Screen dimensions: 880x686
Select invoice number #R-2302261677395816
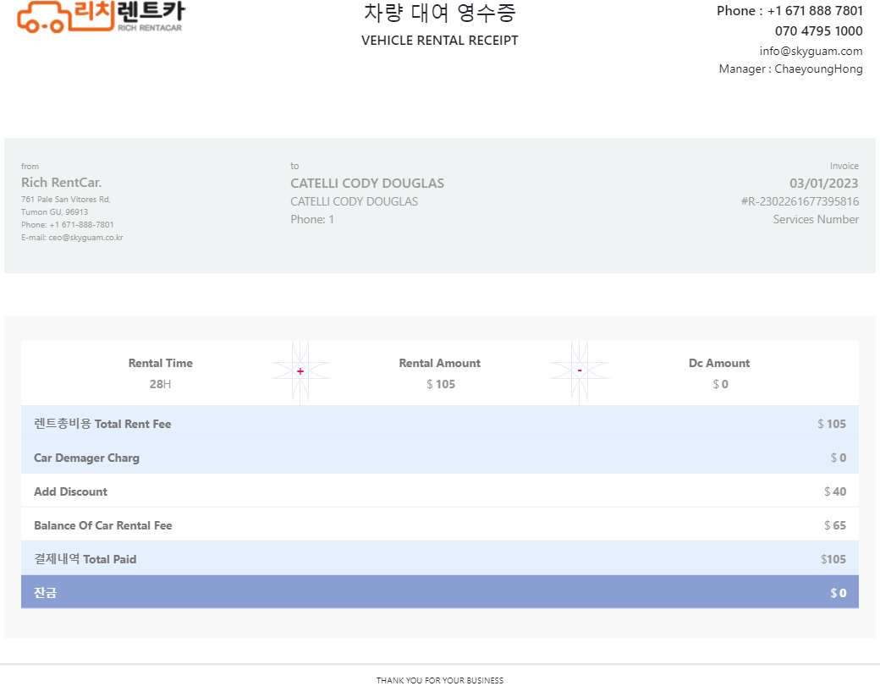(x=800, y=201)
